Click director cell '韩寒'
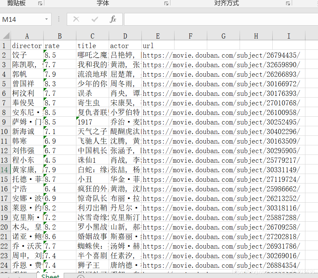This screenshot has width=318, height=278. click(27, 141)
